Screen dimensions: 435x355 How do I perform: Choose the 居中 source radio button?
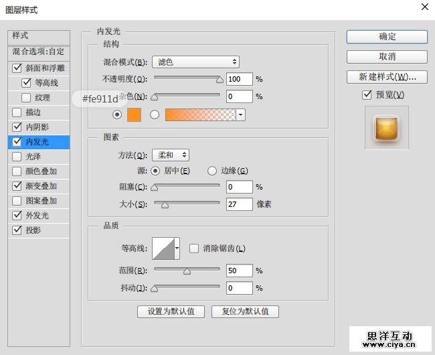155,171
